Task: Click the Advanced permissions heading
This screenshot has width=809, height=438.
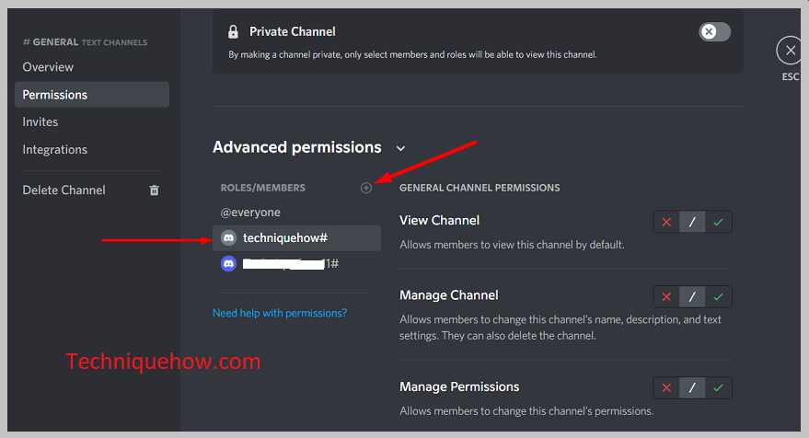Action: pyautogui.click(x=297, y=147)
